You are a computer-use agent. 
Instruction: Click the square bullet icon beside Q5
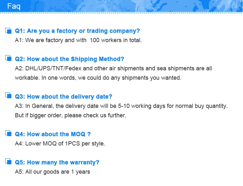(8, 161)
